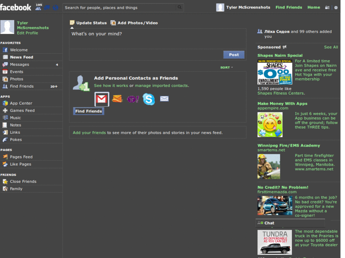Viewport: 345px width, 258px height.
Task: Click the Pokes icon in Apps
Action: [x=5, y=139]
